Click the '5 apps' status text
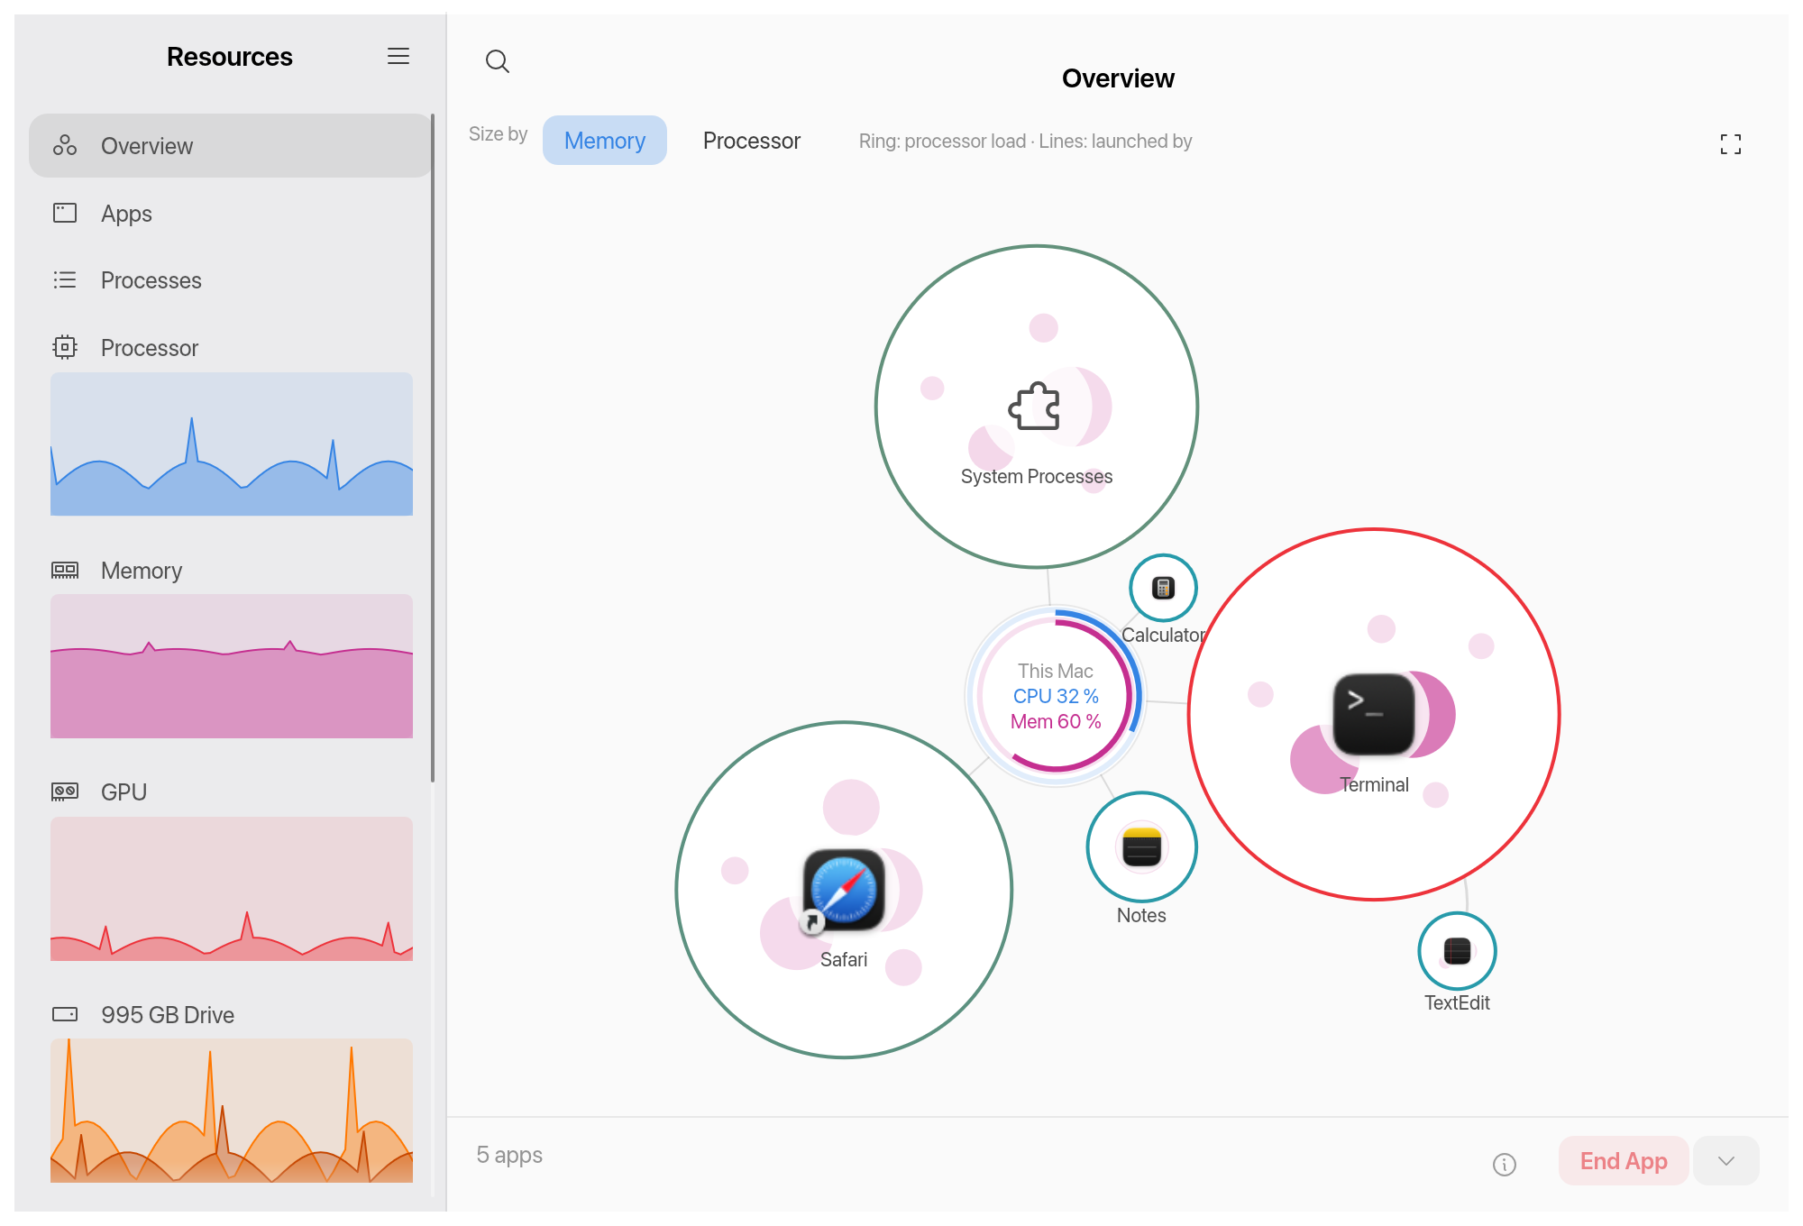The width and height of the screenshot is (1803, 1226). pyautogui.click(x=509, y=1155)
